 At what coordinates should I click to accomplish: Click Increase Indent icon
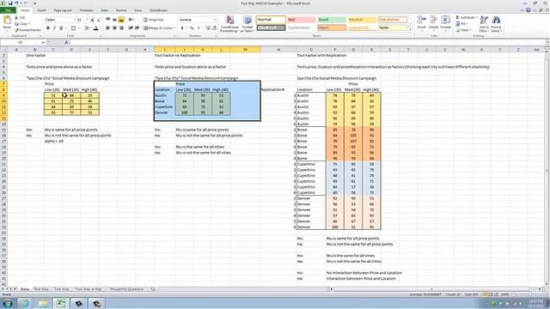coord(137,28)
